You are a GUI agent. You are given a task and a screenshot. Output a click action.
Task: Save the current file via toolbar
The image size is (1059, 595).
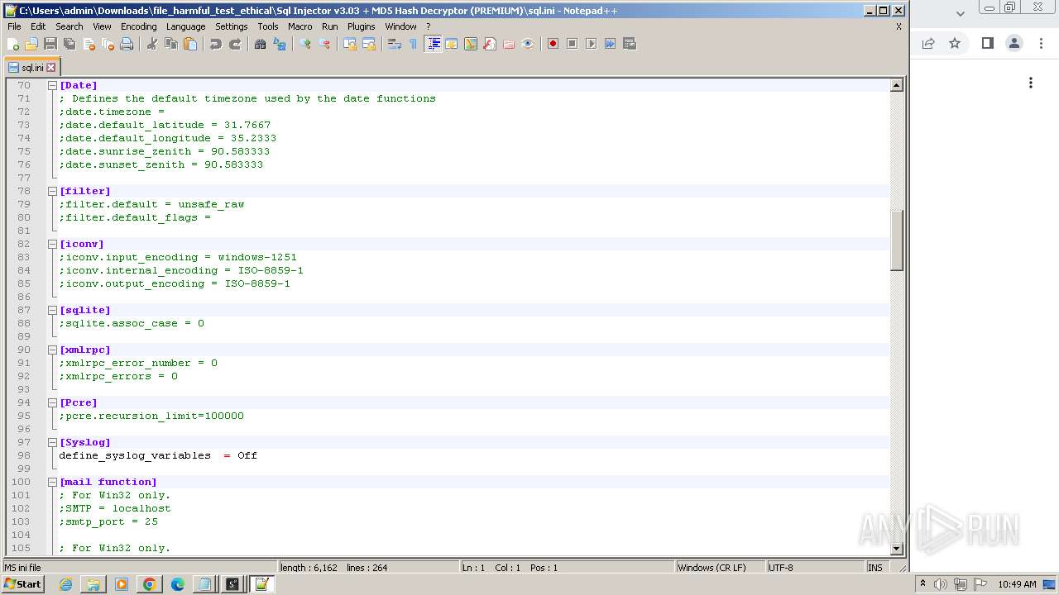coord(50,44)
